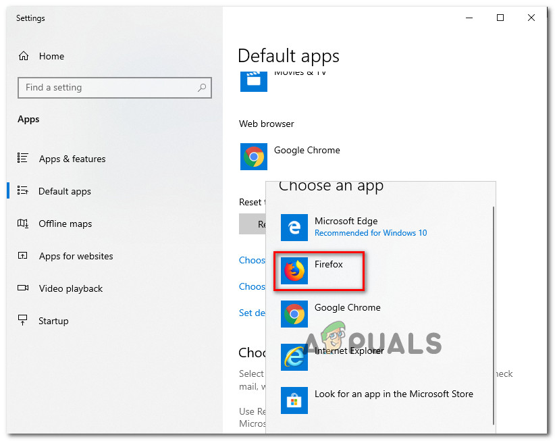This screenshot has width=555, height=441.
Task: Choose the Google Chrome icon in popup
Action: point(294,314)
